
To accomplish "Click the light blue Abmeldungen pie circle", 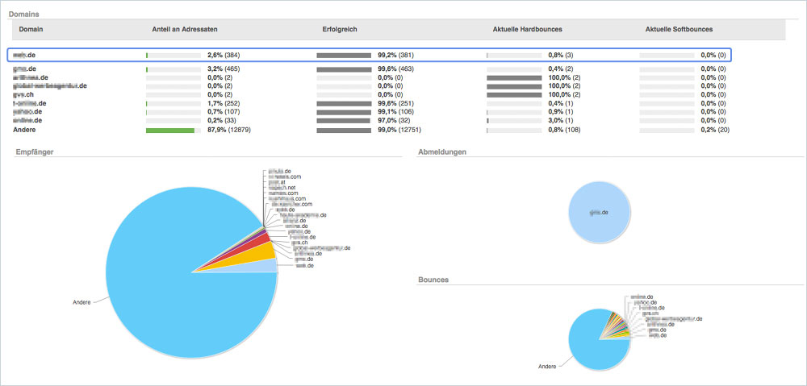I will [599, 213].
